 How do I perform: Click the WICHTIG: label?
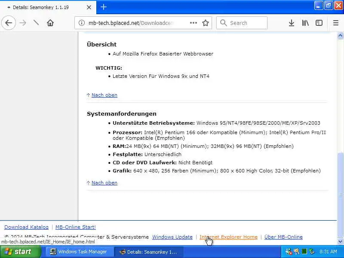click(109, 68)
